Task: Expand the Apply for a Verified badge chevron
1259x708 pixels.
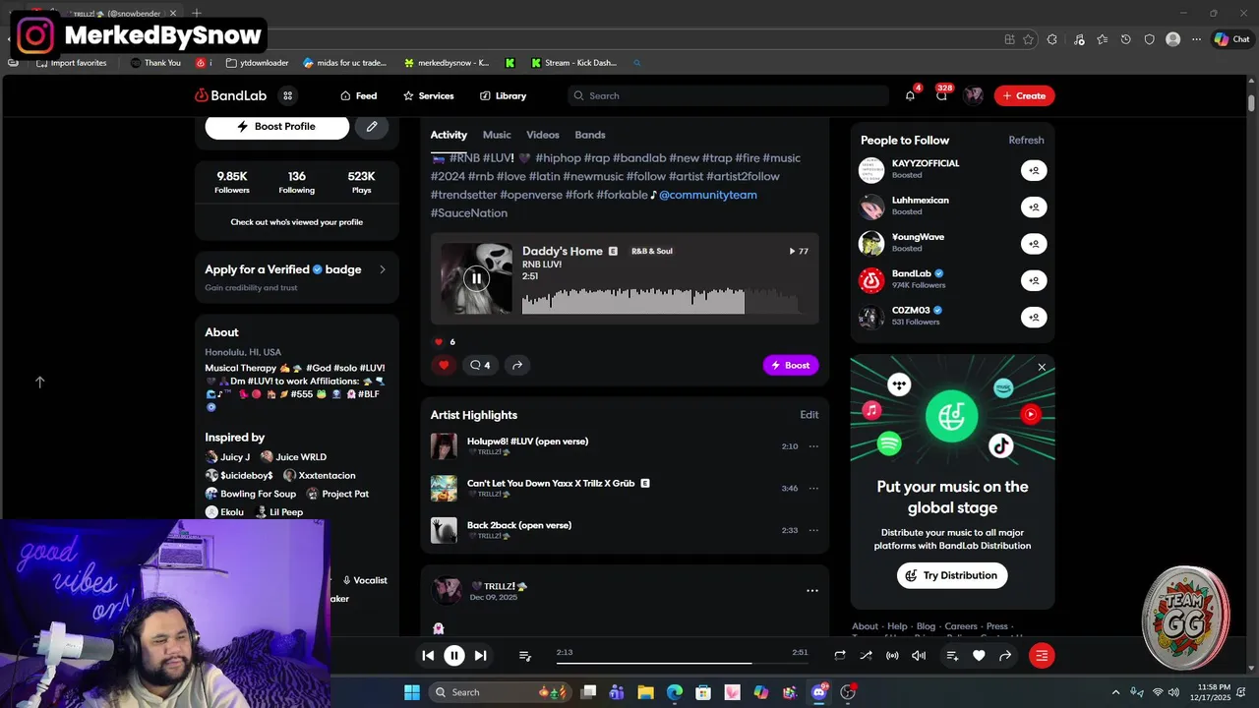Action: 383,269
